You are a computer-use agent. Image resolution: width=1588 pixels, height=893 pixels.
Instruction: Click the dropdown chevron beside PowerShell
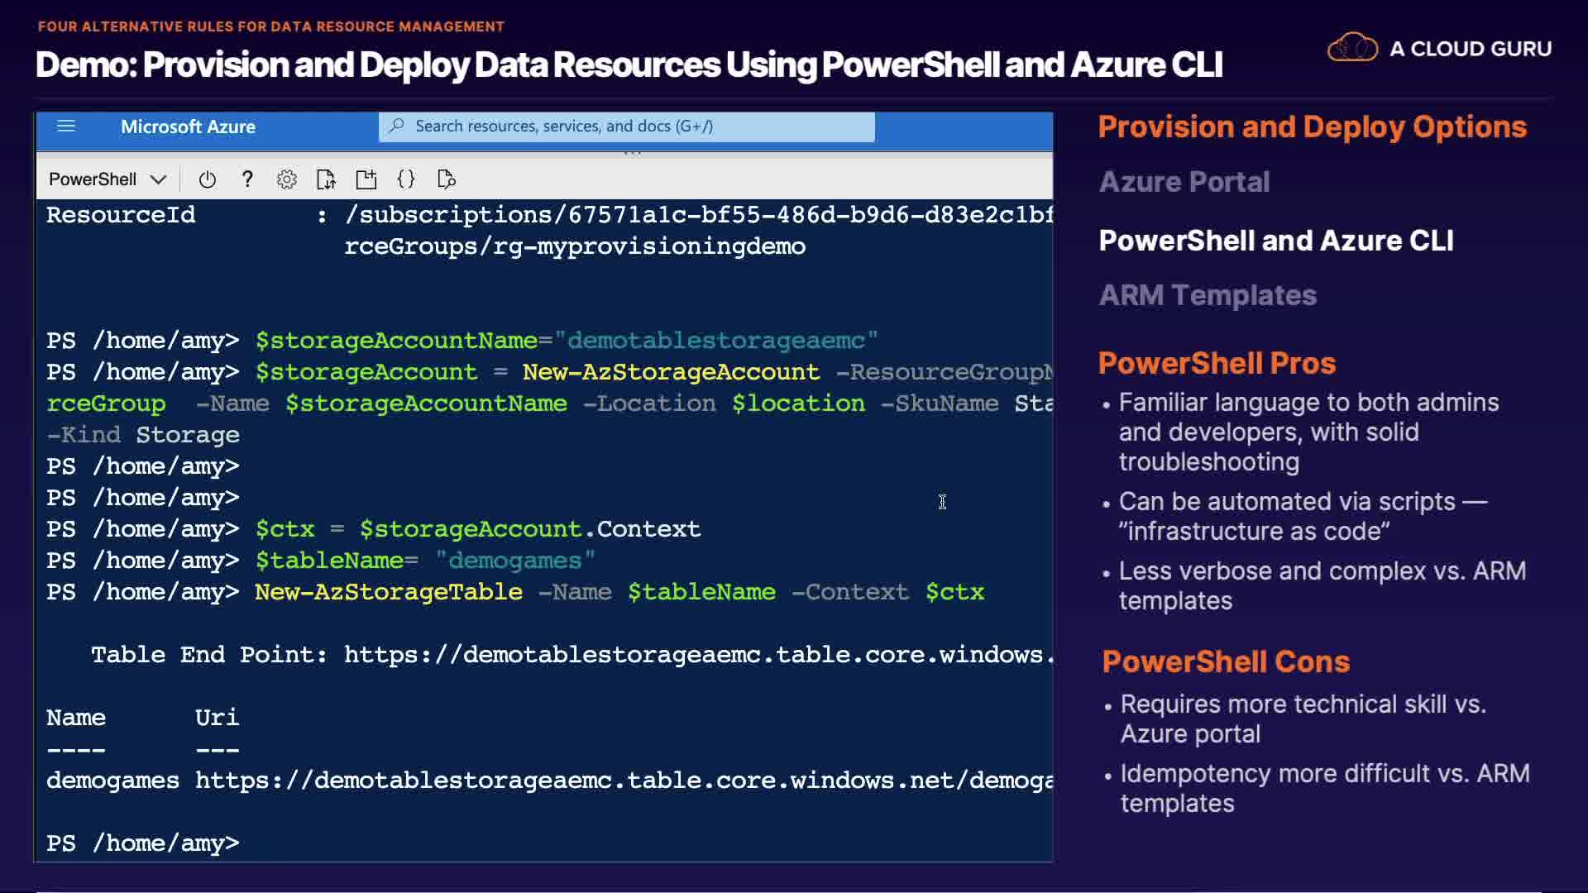click(x=159, y=179)
